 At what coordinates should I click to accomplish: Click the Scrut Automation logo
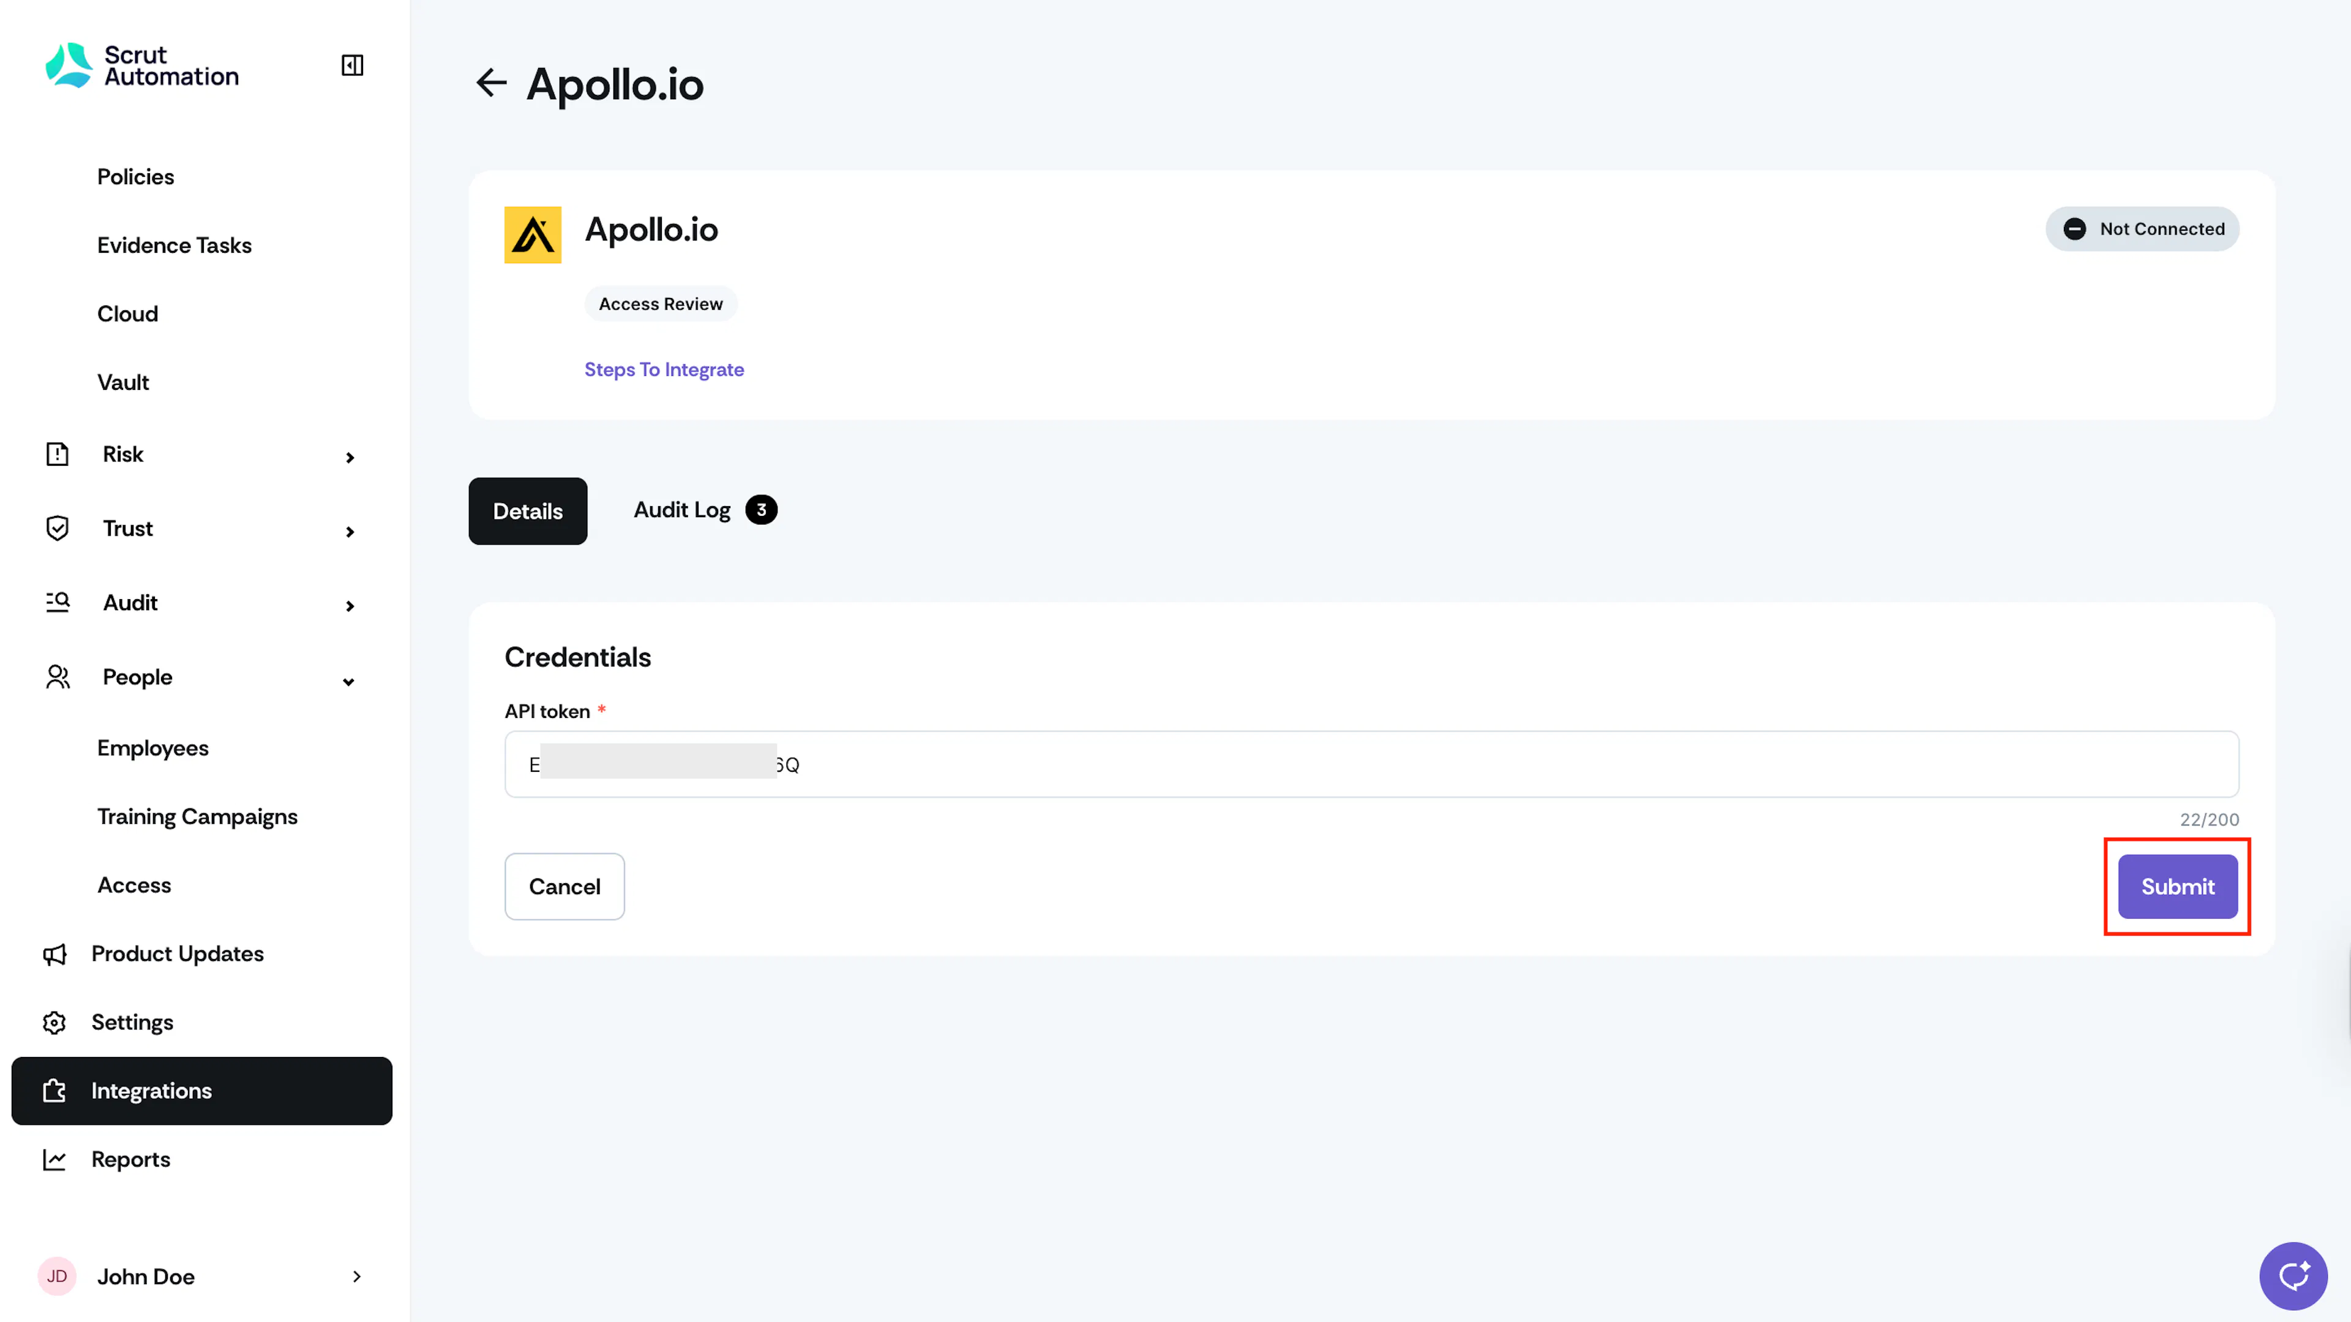143,65
